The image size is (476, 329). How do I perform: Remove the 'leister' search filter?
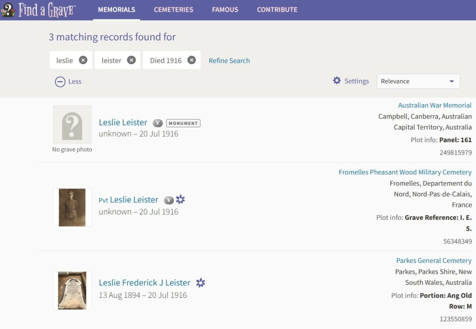click(x=131, y=60)
